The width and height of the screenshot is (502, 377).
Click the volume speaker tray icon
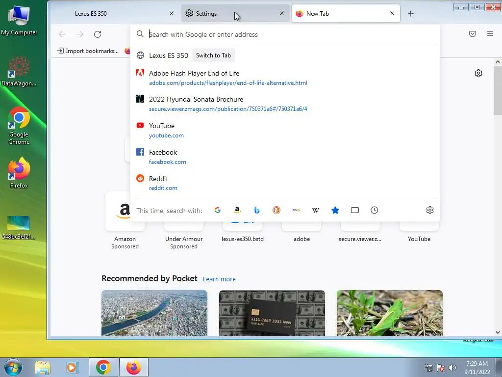tap(452, 368)
